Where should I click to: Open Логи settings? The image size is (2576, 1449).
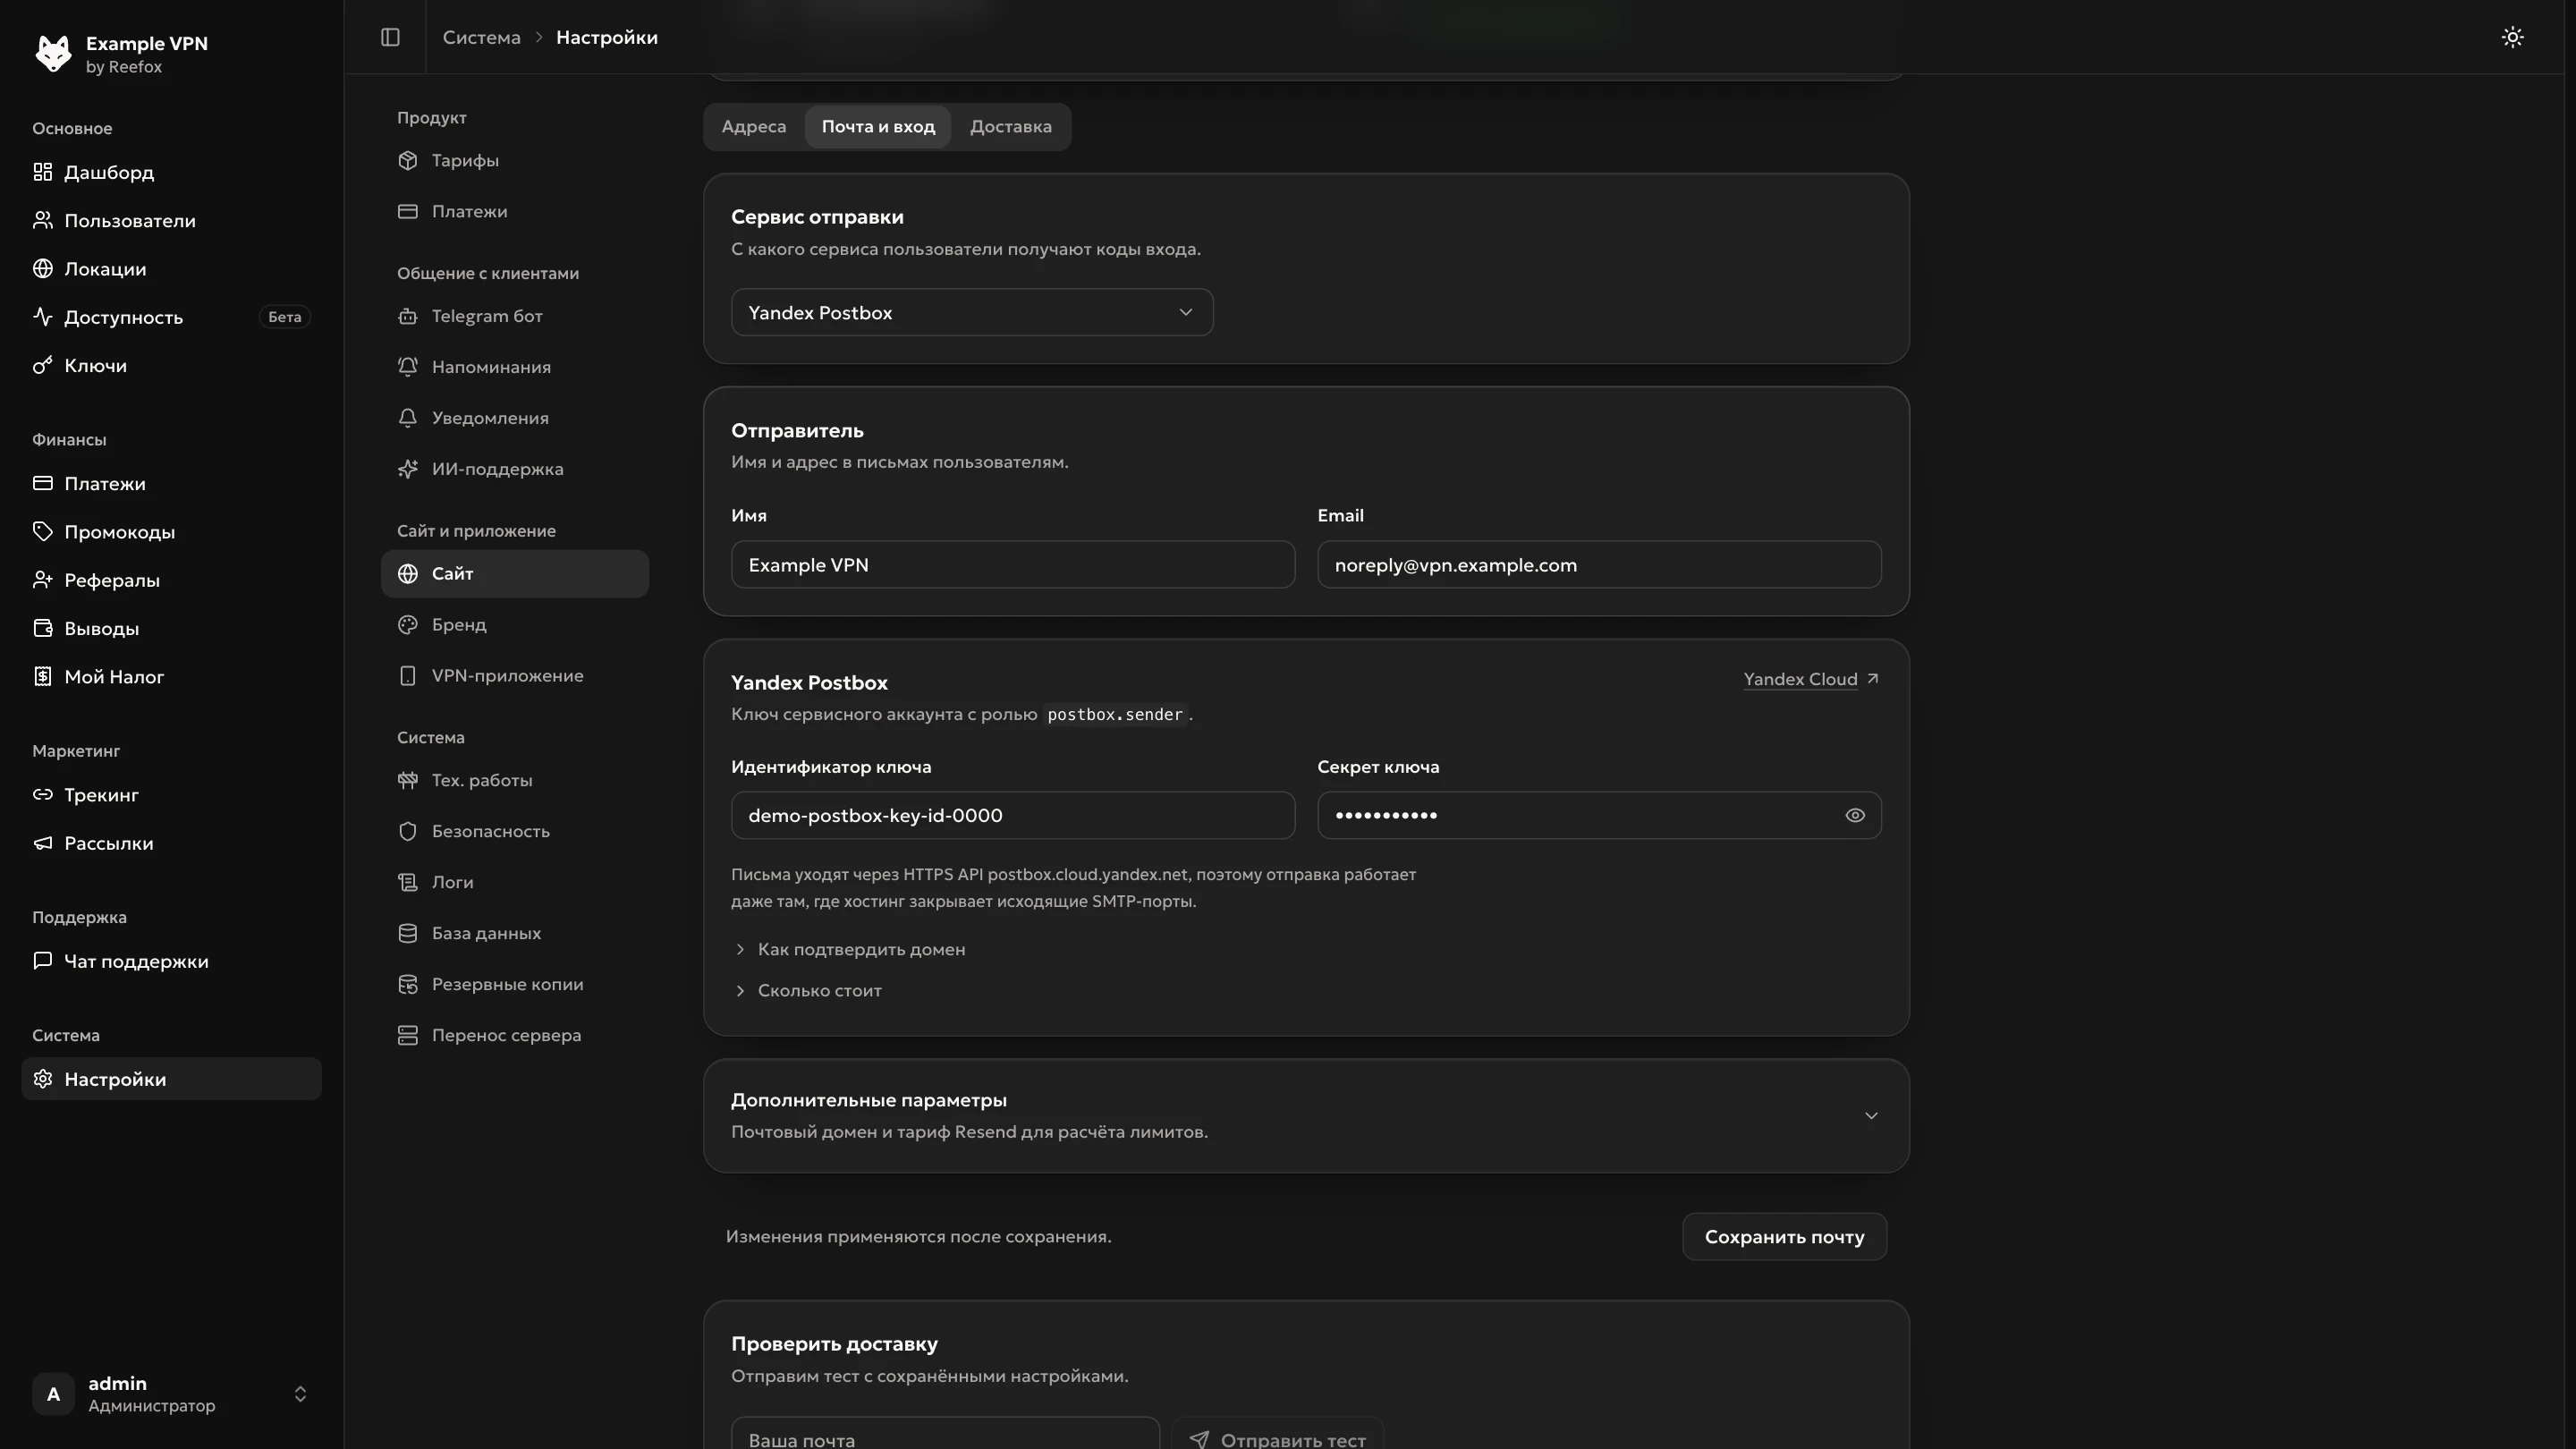514,882
